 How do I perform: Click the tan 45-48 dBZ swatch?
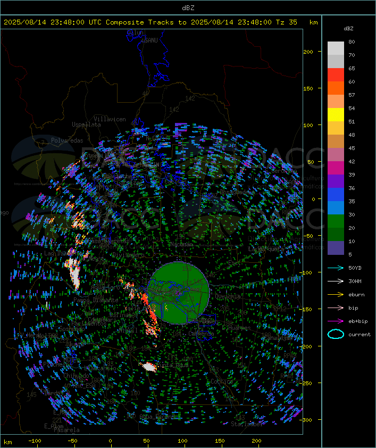coord(336,142)
